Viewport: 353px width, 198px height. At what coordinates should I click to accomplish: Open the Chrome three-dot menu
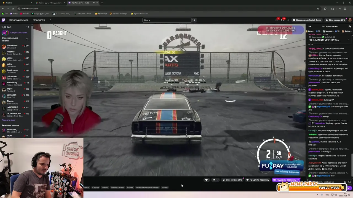[350, 9]
